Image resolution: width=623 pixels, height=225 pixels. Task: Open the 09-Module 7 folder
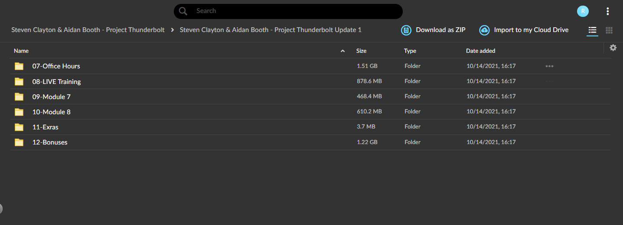(x=51, y=96)
